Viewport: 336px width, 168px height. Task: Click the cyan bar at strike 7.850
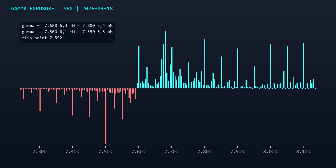[221, 72]
